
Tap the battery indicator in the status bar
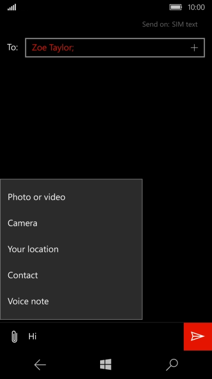[x=176, y=7]
